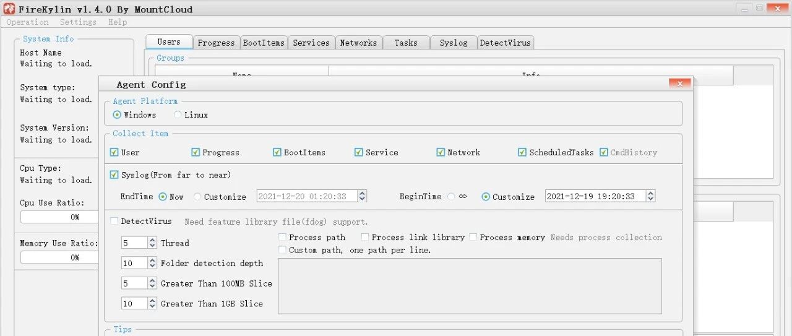Toggle the Process link library checkbox
The height and width of the screenshot is (336, 792).
[365, 238]
